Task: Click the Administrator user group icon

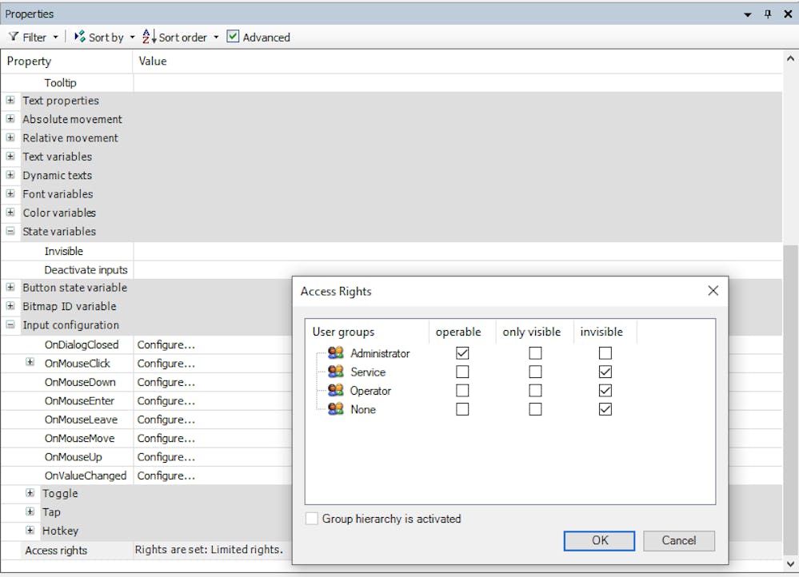Action: pyautogui.click(x=336, y=353)
